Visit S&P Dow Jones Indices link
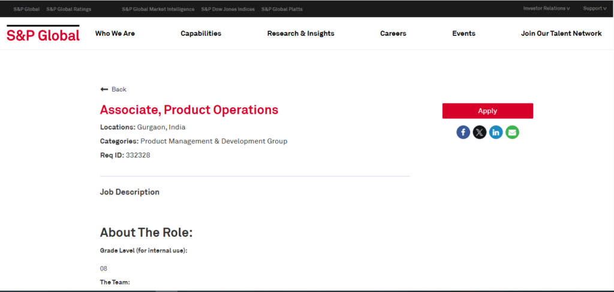The width and height of the screenshot is (614, 292). tap(228, 9)
